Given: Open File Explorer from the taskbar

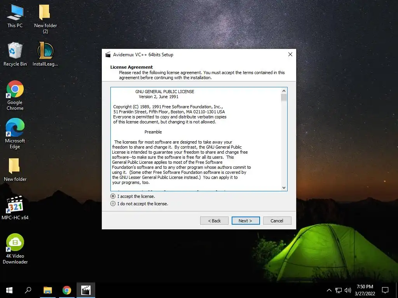Looking at the screenshot, I should [x=47, y=290].
